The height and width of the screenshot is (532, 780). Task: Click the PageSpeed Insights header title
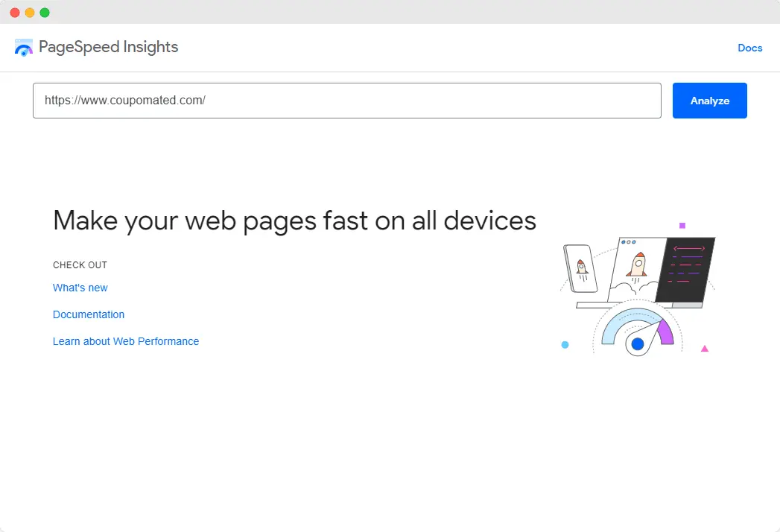[x=107, y=47]
